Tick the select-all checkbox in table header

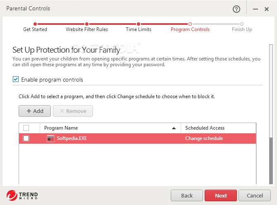(26, 128)
